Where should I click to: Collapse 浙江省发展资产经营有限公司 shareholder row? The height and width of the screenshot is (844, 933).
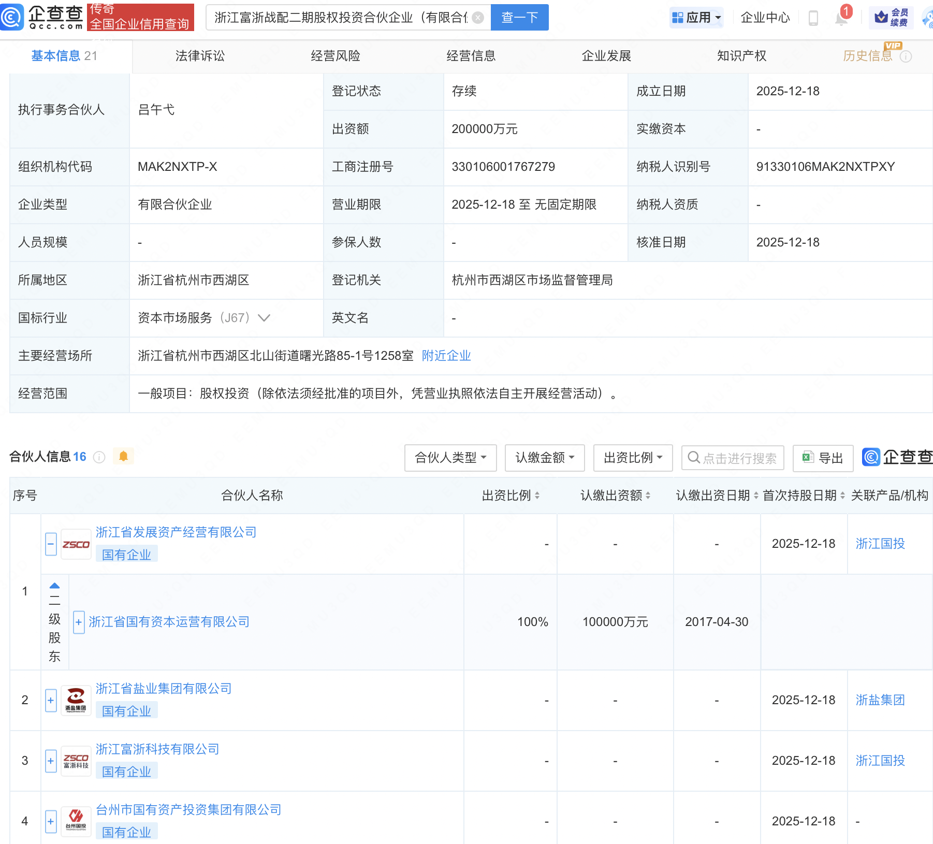click(50, 544)
